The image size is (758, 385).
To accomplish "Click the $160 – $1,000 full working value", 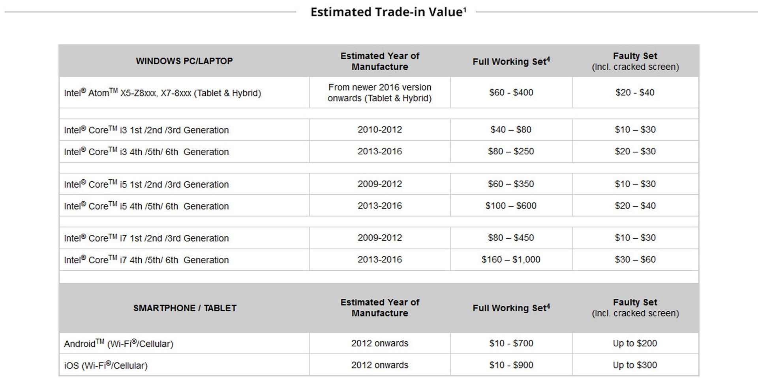I will click(x=511, y=260).
